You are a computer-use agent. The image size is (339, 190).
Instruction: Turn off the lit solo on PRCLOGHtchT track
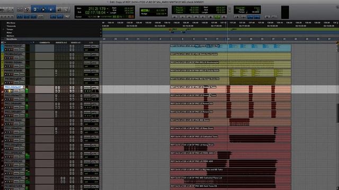click(x=9, y=91)
